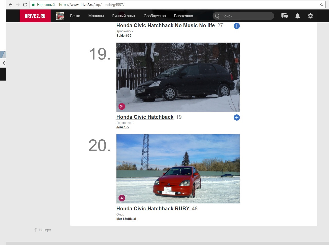
Task: Open the Машины menu item
Action: [x=96, y=16]
